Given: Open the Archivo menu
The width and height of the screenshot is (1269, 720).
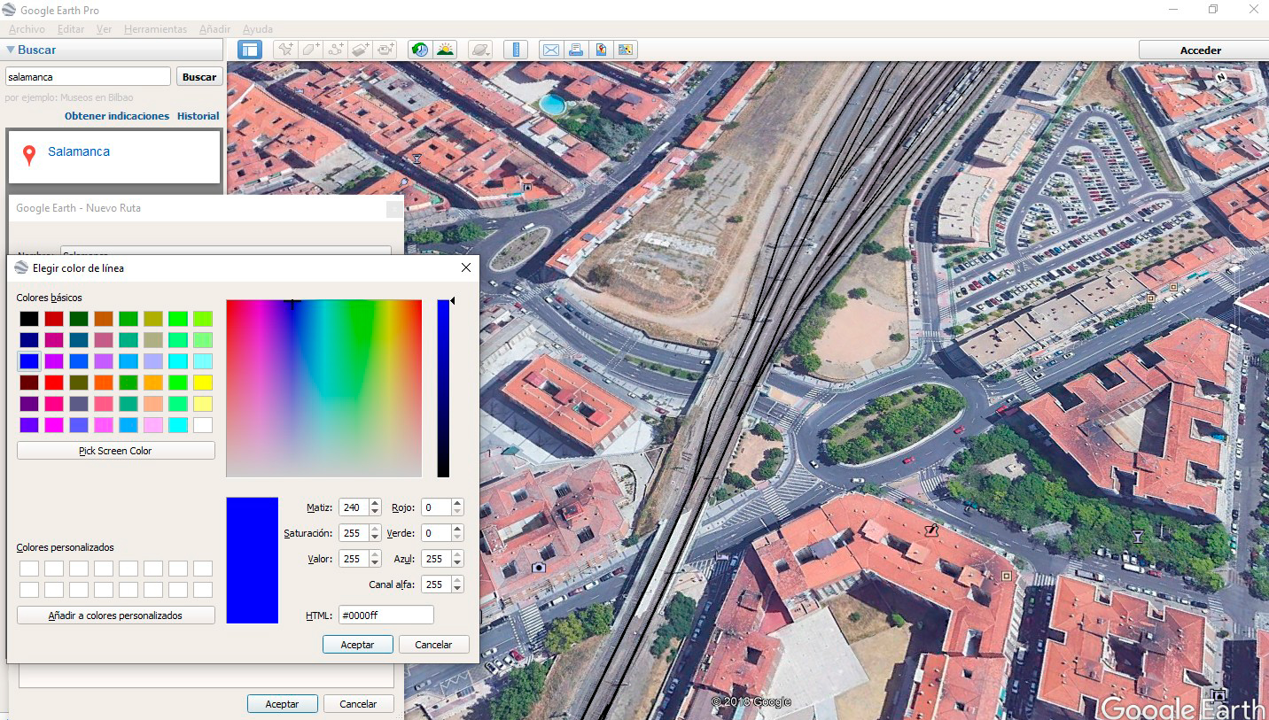Looking at the screenshot, I should tap(27, 29).
